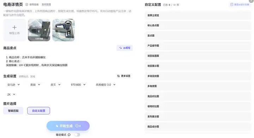Image resolution: width=254 pixels, height=138 pixels.
Task: Click the sliders icon beside 更多设置
Action: [x=119, y=76]
